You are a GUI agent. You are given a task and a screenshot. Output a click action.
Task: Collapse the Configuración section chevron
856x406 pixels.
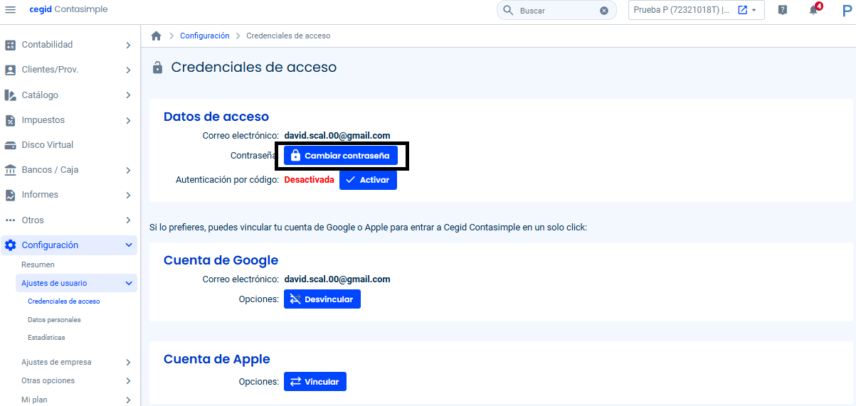click(x=129, y=245)
